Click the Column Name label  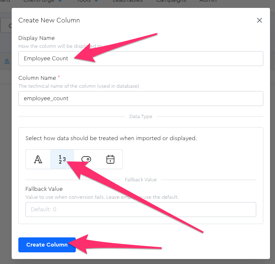point(37,78)
